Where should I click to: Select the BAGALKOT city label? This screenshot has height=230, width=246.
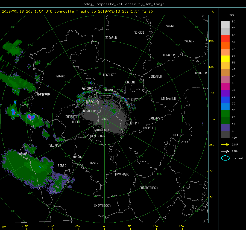[x=109, y=75]
